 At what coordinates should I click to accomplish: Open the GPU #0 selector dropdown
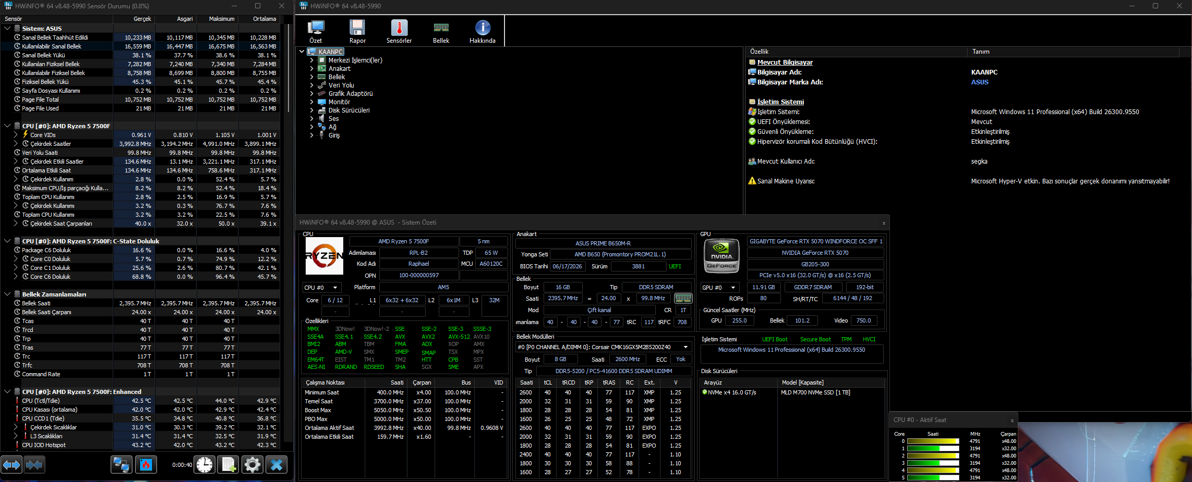(720, 288)
